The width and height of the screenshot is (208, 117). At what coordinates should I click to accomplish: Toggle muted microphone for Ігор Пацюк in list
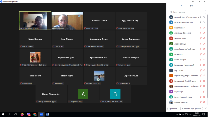click(x=201, y=70)
